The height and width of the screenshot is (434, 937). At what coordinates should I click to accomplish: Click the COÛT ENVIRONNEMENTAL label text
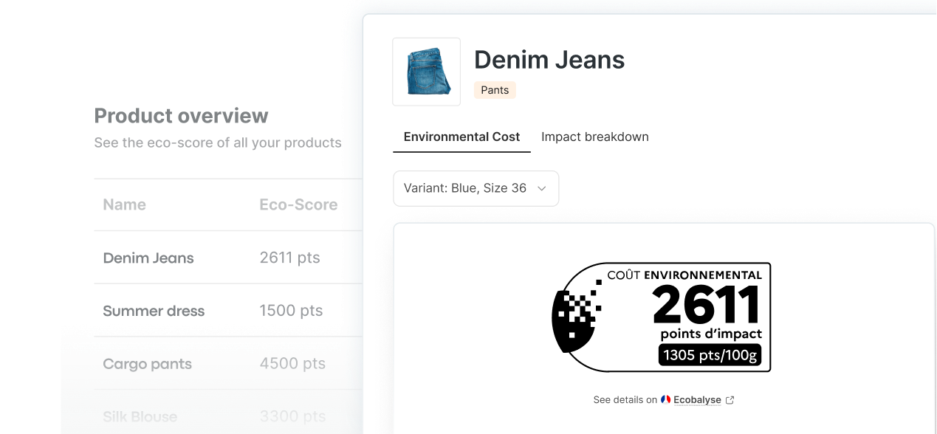pyautogui.click(x=684, y=275)
